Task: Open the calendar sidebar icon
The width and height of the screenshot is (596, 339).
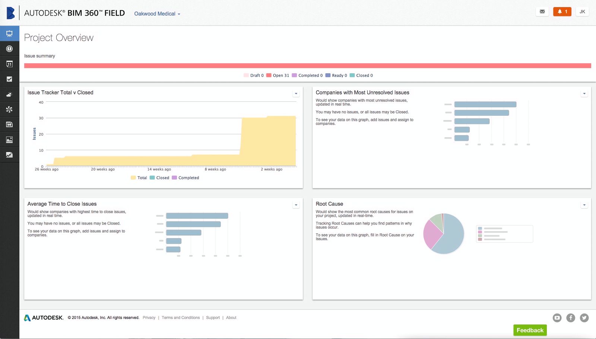Action: tap(9, 64)
